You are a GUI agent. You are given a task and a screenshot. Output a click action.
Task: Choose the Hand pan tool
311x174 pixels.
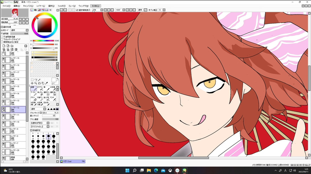(43, 83)
